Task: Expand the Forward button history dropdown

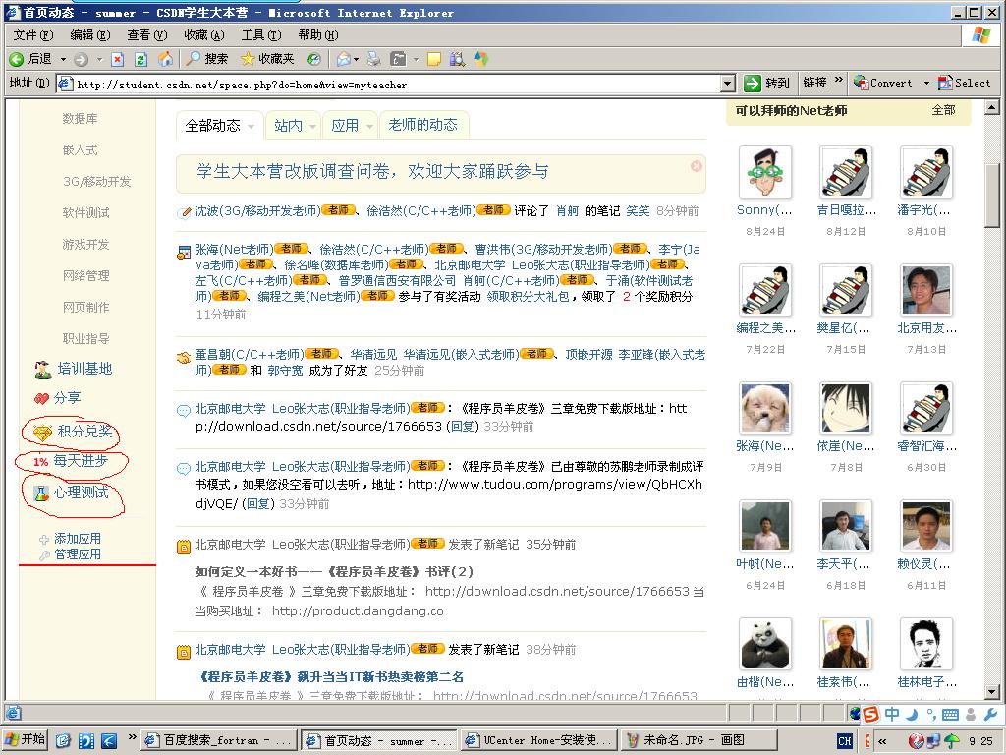Action: (x=99, y=59)
